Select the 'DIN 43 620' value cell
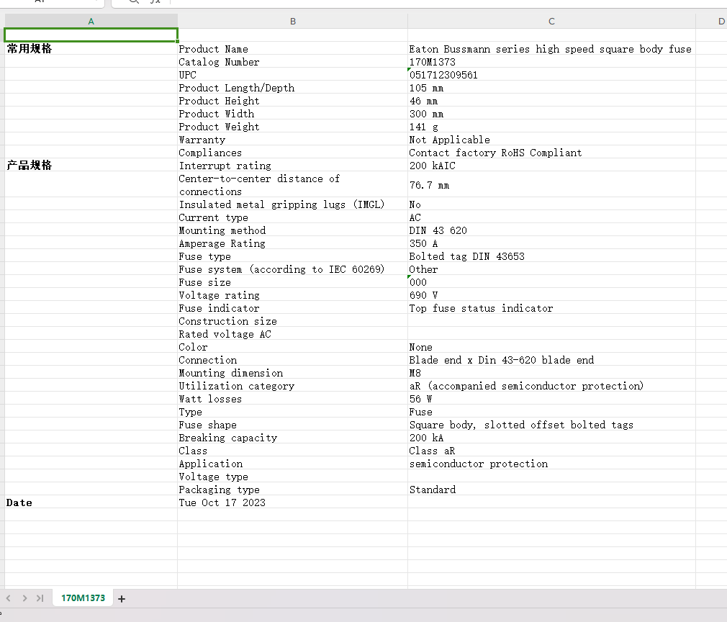This screenshot has width=727, height=622. click(x=551, y=230)
